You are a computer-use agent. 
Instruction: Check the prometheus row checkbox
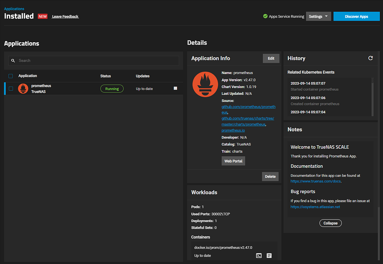[x=11, y=89]
